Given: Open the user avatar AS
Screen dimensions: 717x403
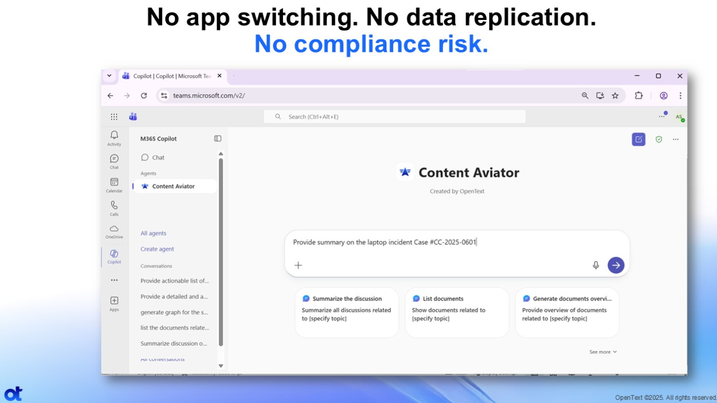Looking at the screenshot, I should (679, 117).
